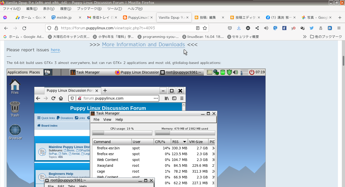Open the linuxBean 16.04 bookmark
The image size is (345, 187).
[203, 37]
